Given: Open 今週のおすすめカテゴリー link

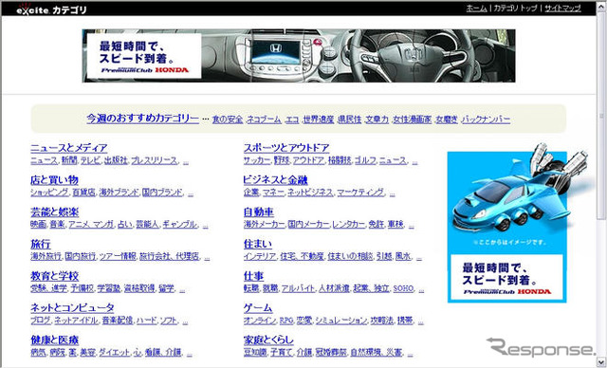Looking at the screenshot, I should pyautogui.click(x=143, y=119).
